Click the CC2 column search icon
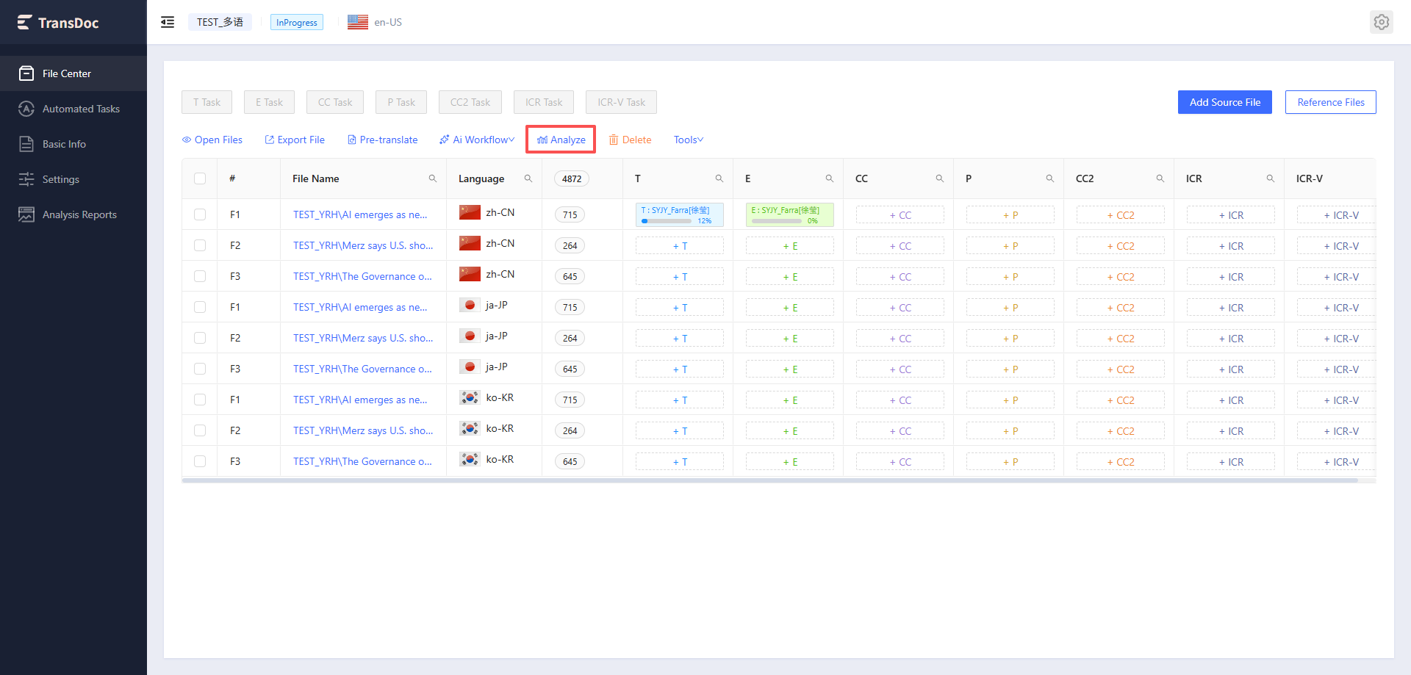This screenshot has height=675, width=1411. 1160,178
